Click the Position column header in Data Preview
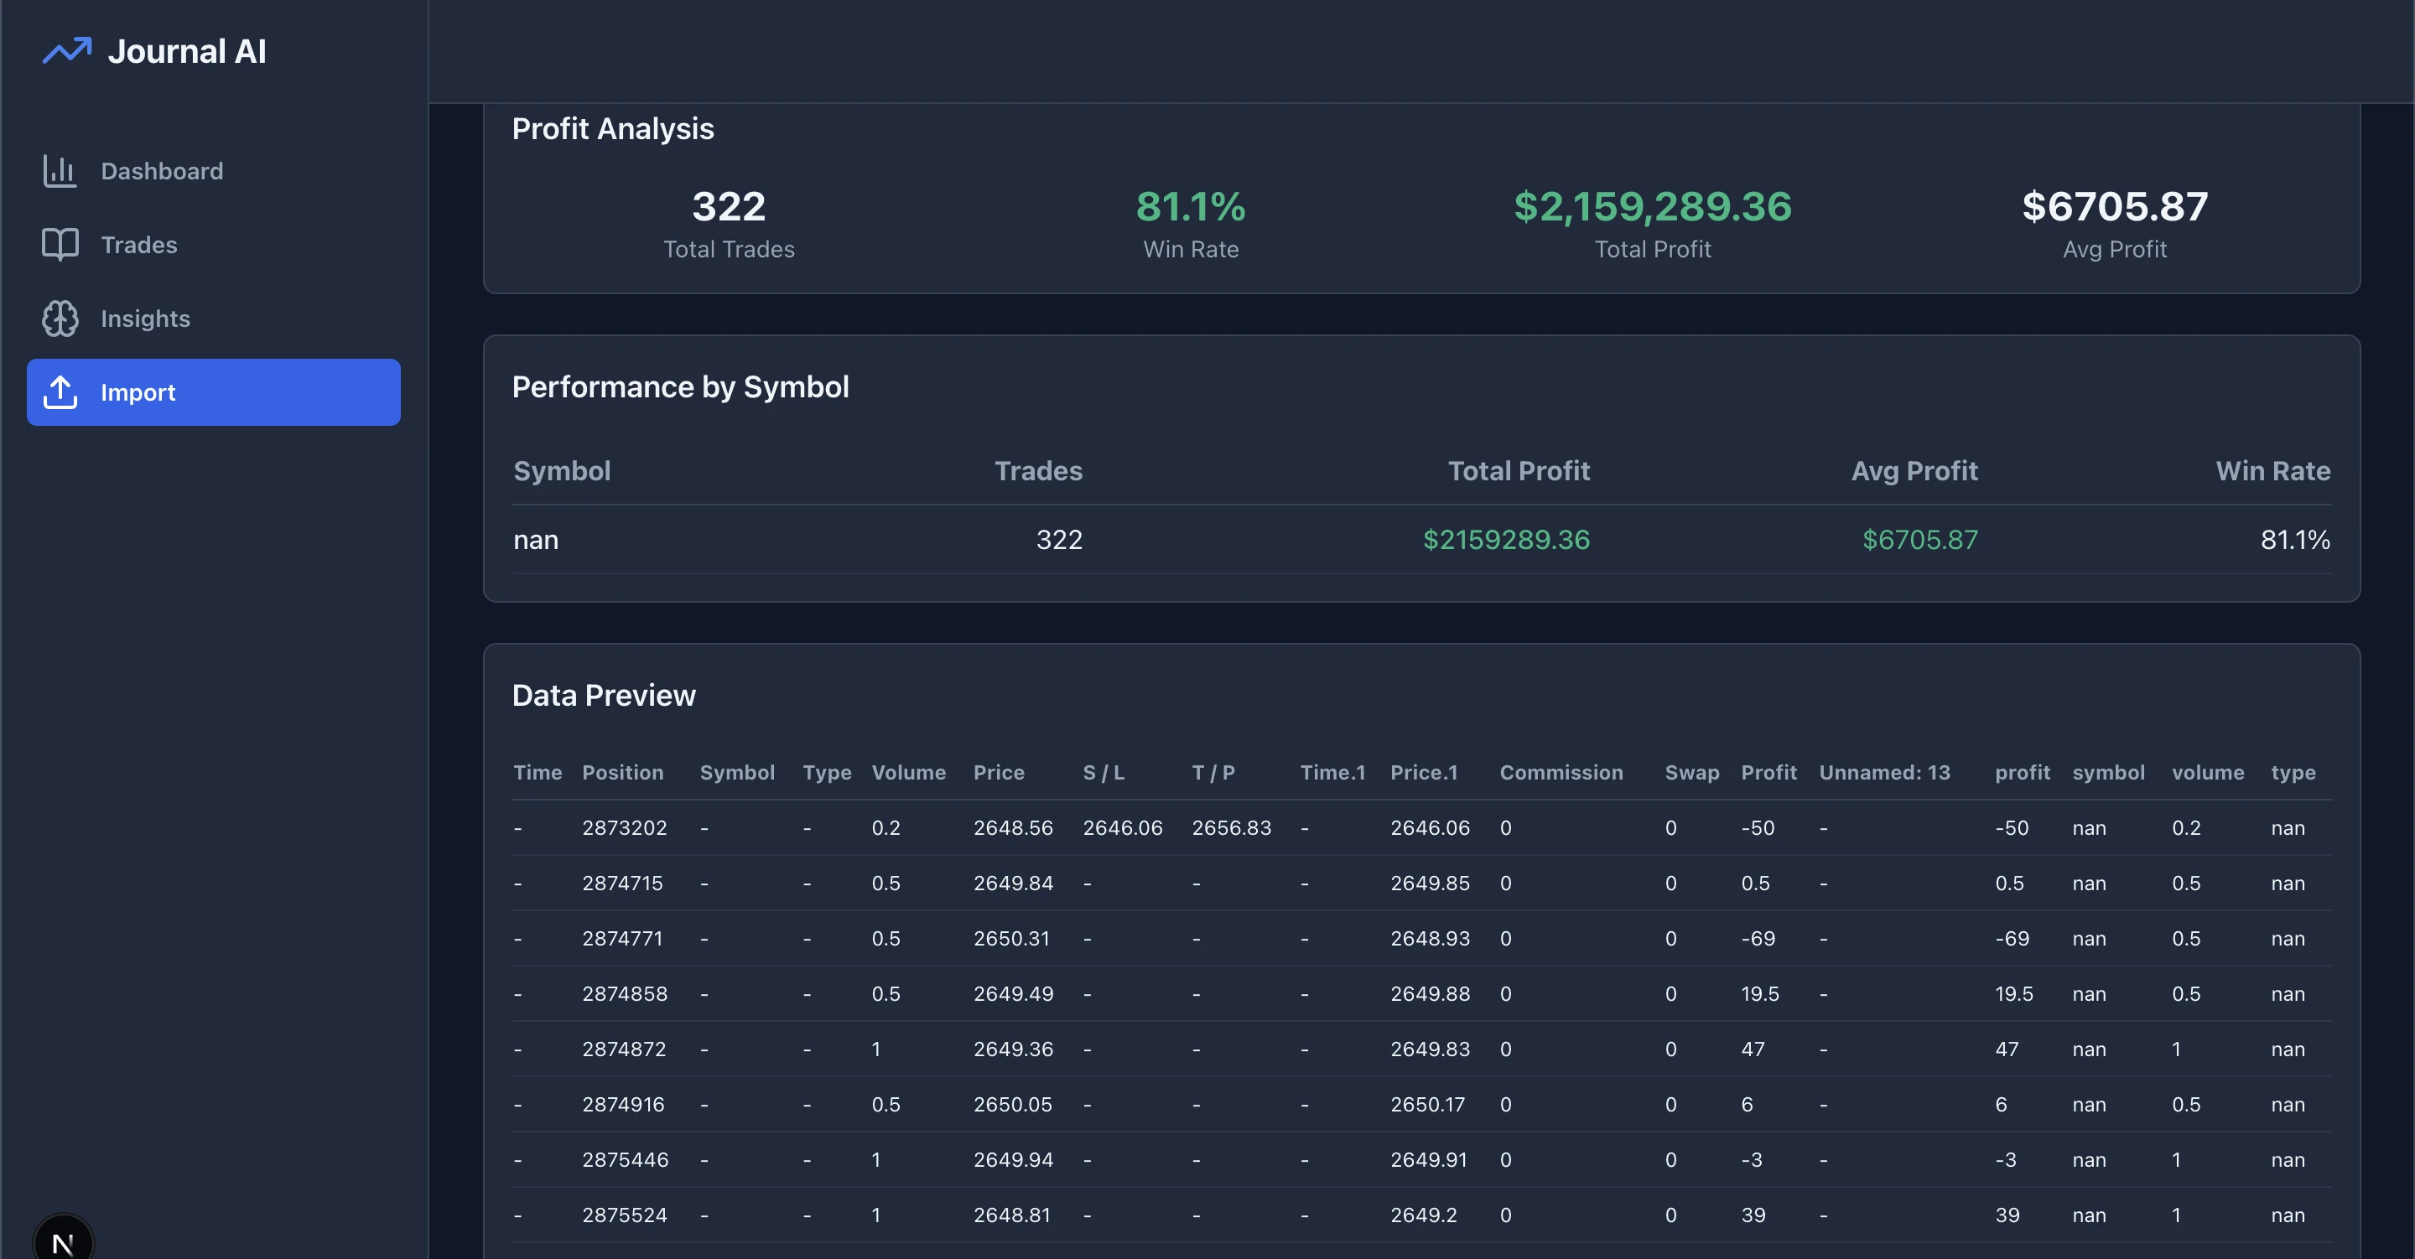The height and width of the screenshot is (1259, 2415). coord(621,773)
